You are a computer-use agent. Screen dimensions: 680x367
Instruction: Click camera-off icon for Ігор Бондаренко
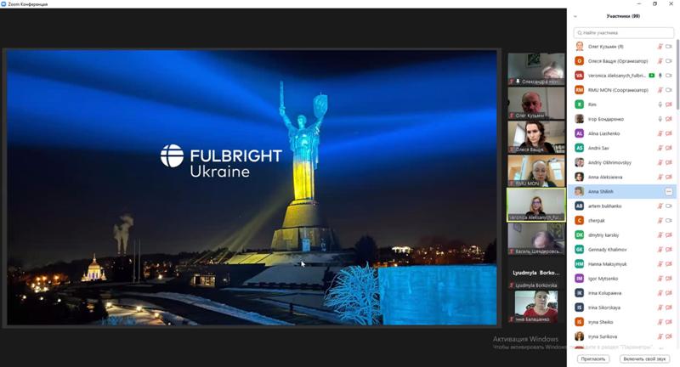point(669,119)
